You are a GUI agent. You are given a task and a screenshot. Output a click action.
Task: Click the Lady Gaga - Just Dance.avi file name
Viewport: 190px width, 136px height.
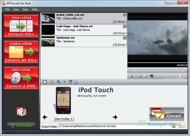click(x=74, y=26)
